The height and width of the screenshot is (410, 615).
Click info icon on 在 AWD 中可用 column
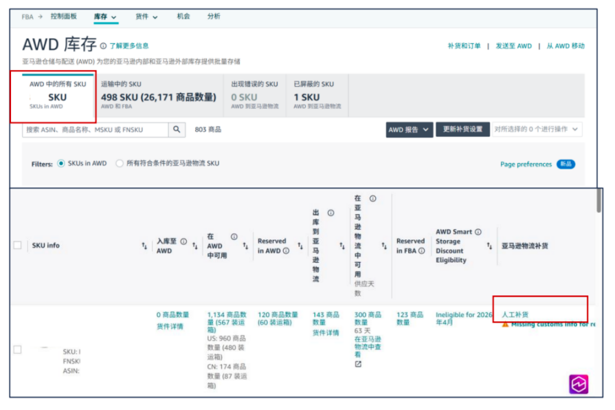(234, 237)
